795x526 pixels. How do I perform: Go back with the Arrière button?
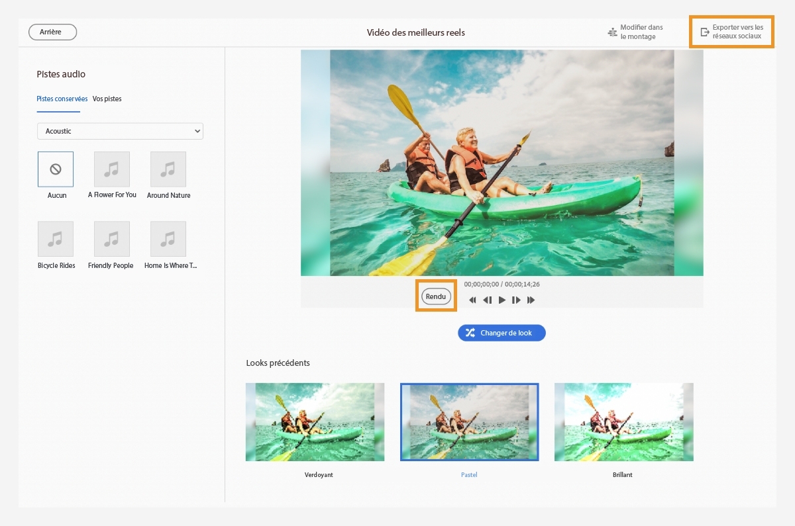(53, 32)
